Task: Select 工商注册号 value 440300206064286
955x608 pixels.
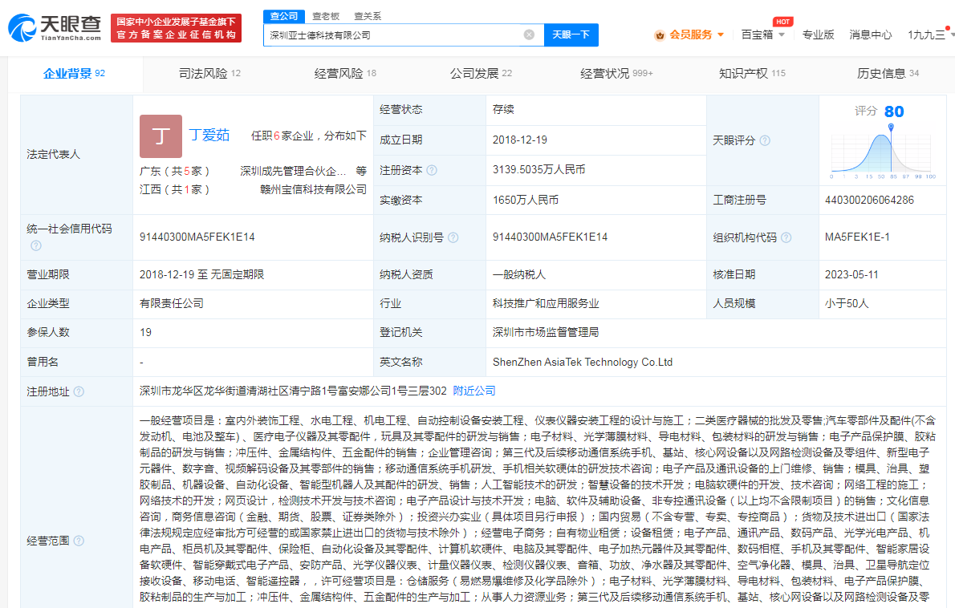Action: (x=869, y=201)
